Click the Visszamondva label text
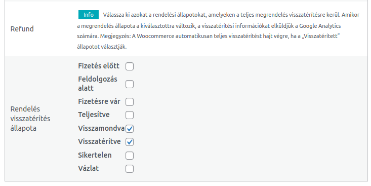Screen dimensions: 371x186 click(x=101, y=128)
